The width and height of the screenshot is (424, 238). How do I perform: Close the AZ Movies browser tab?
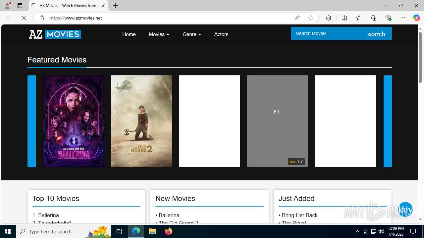pos(103,6)
